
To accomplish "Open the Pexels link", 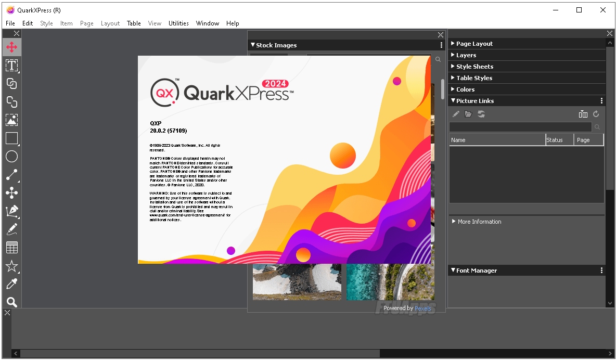I will (x=422, y=308).
